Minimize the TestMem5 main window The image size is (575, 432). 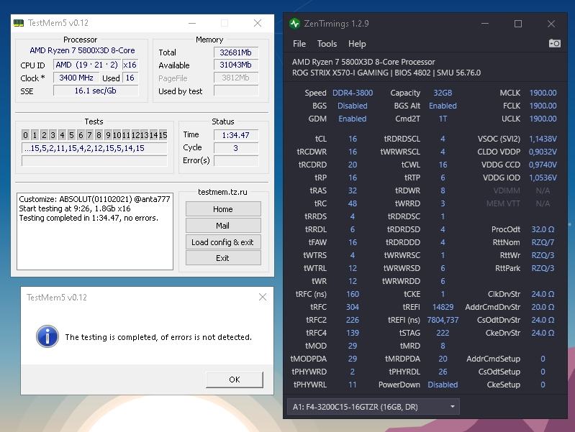[x=192, y=23]
